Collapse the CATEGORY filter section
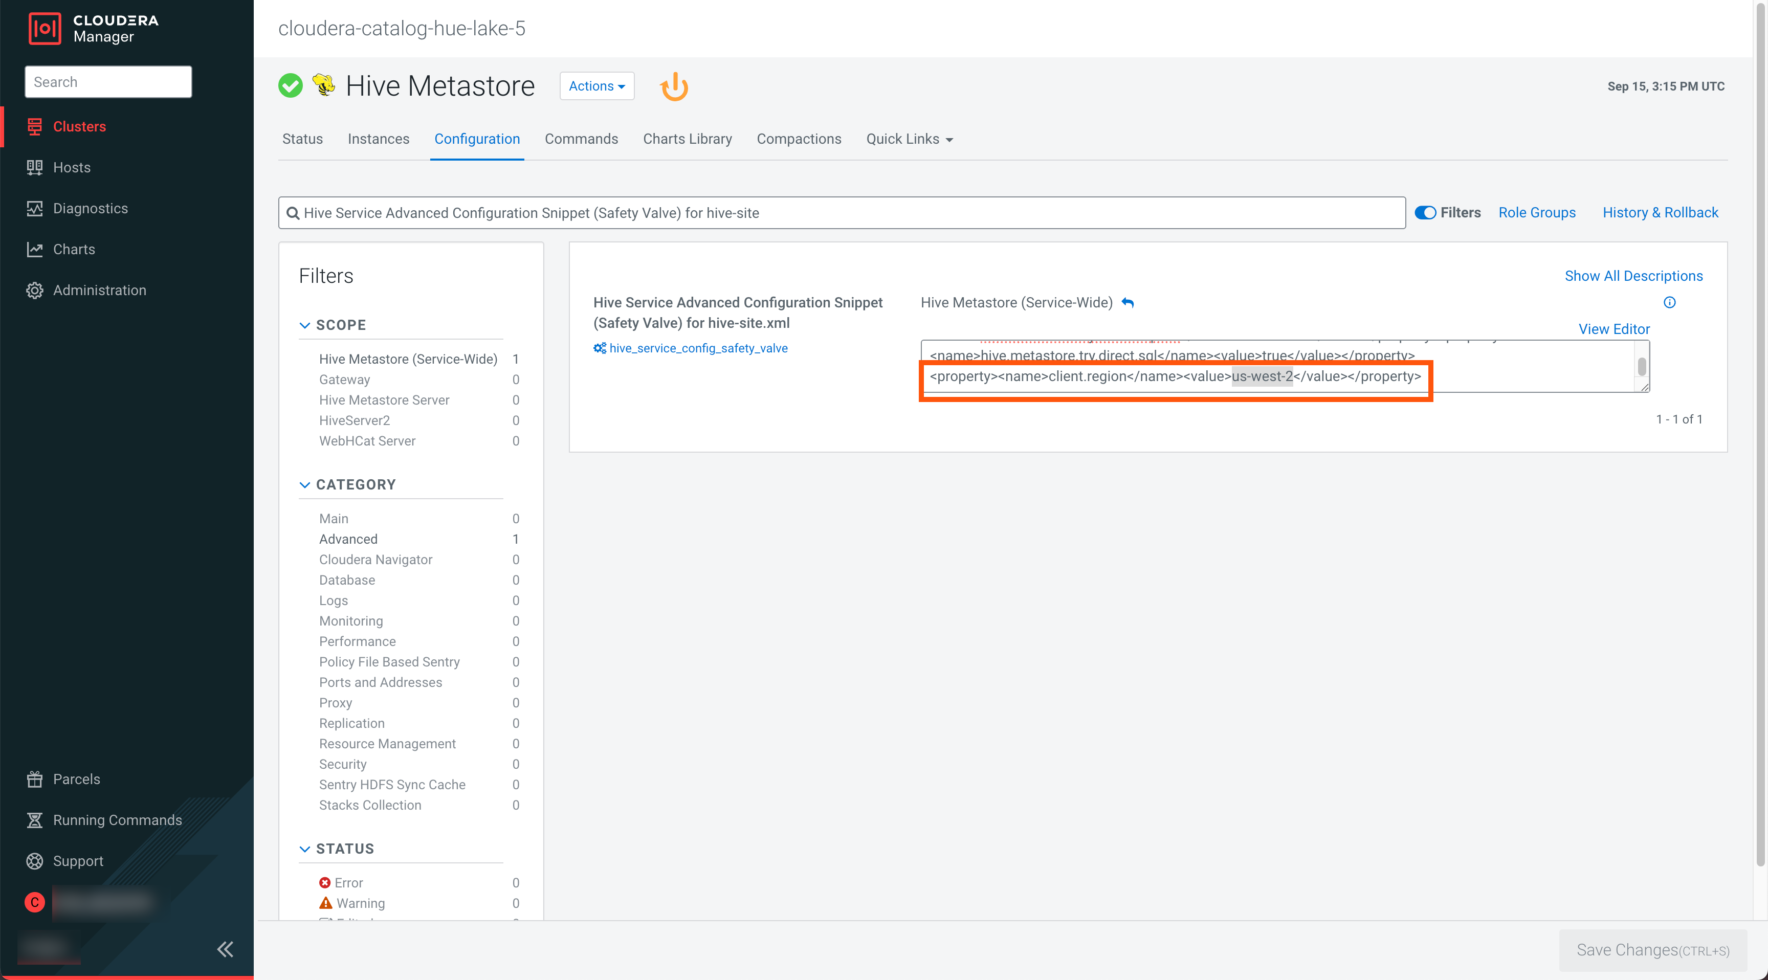The image size is (1768, 980). [305, 485]
